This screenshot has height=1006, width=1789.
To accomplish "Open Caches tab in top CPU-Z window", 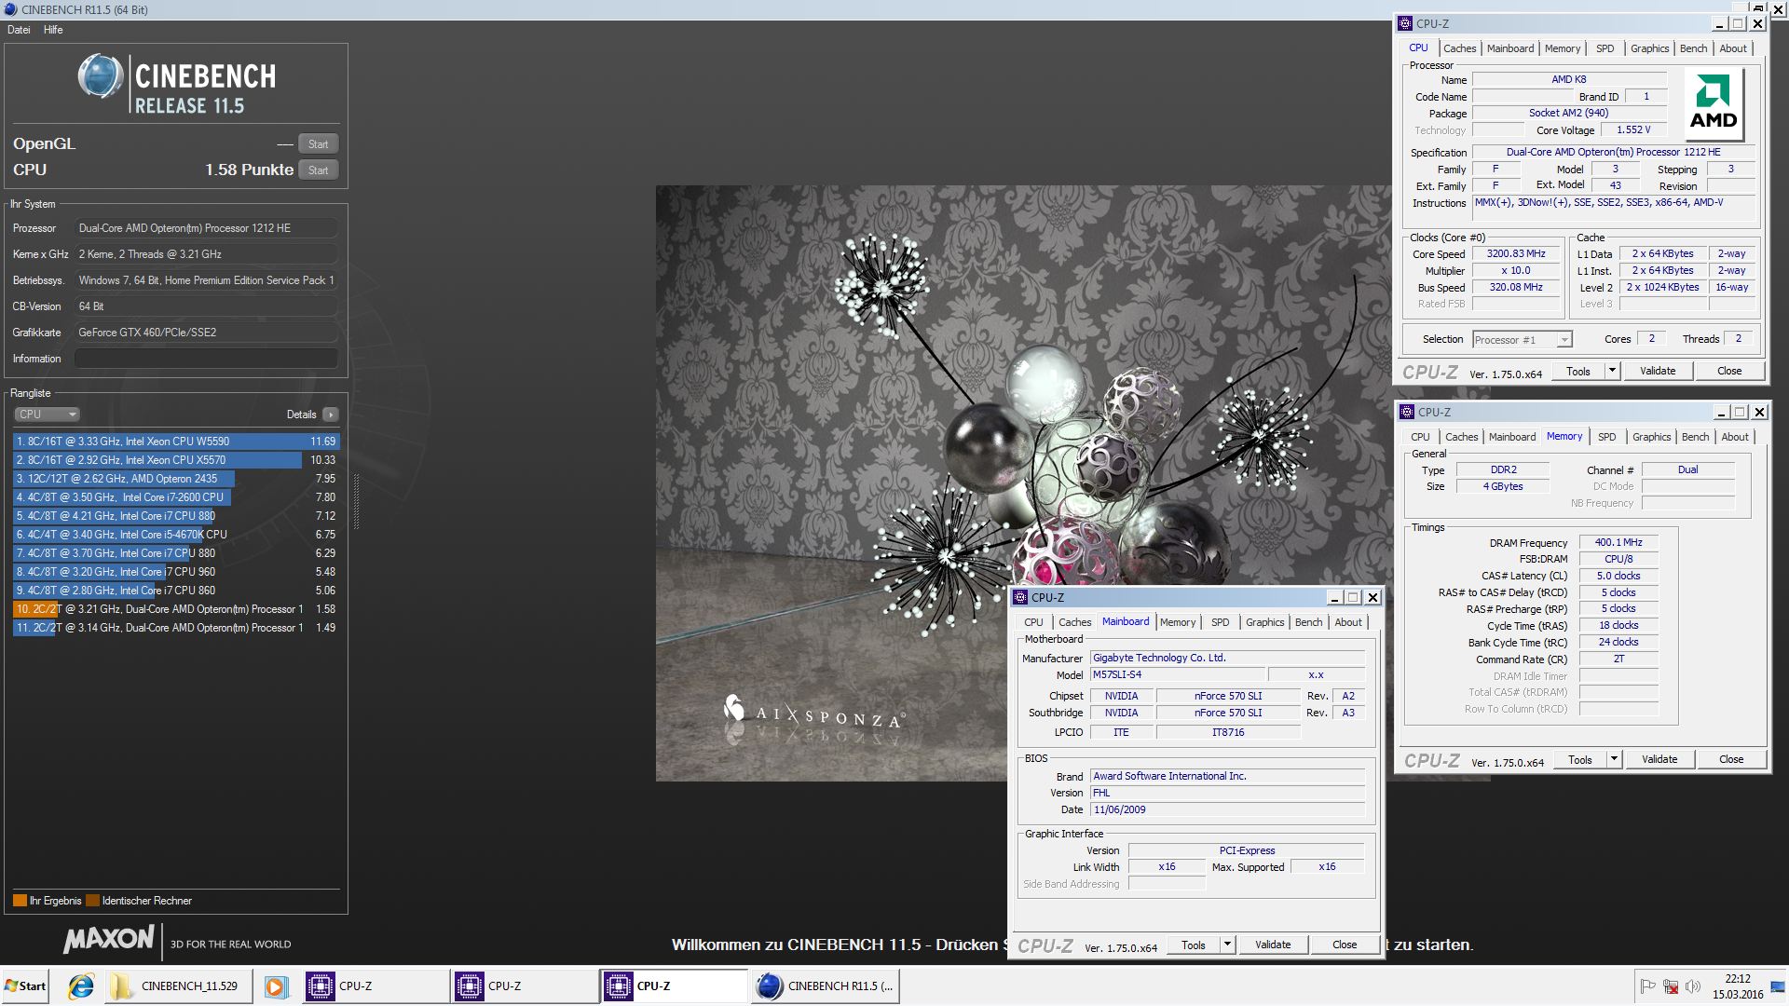I will [1459, 48].
